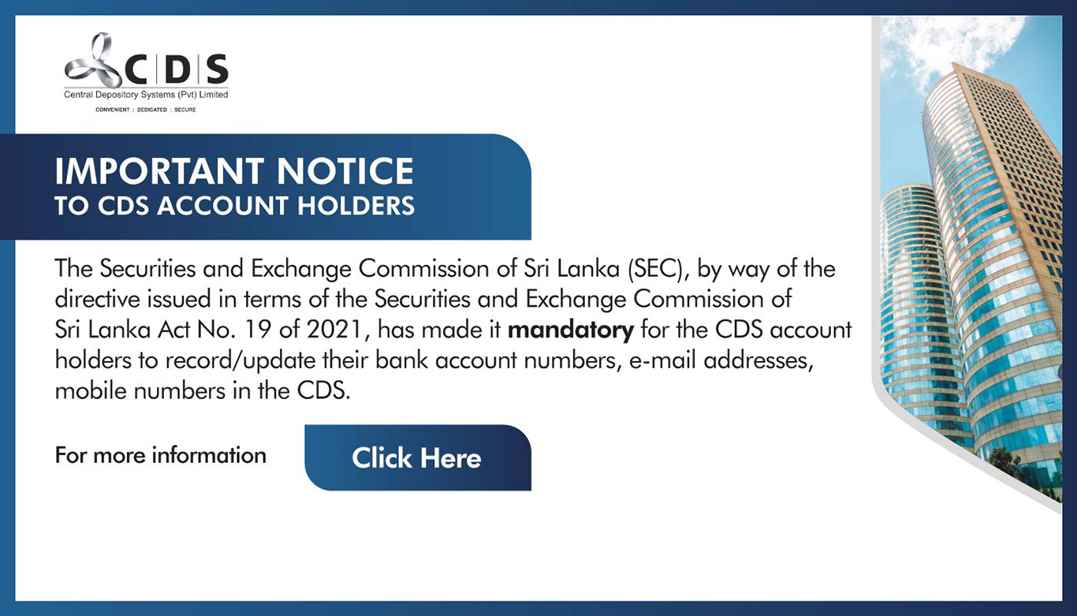Click the For more information label
1077x616 pixels.
[161, 455]
